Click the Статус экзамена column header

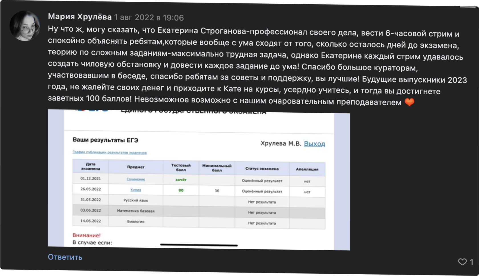coord(262,169)
